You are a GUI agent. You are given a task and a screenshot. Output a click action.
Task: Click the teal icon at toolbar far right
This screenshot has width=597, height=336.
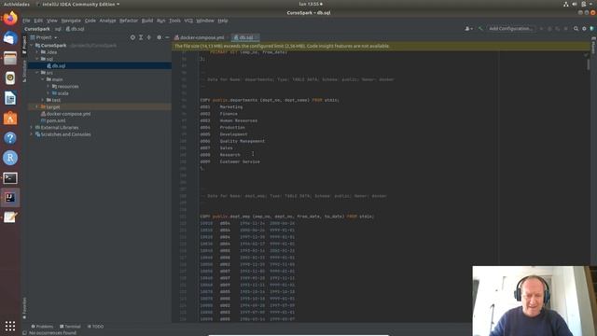coord(592,29)
